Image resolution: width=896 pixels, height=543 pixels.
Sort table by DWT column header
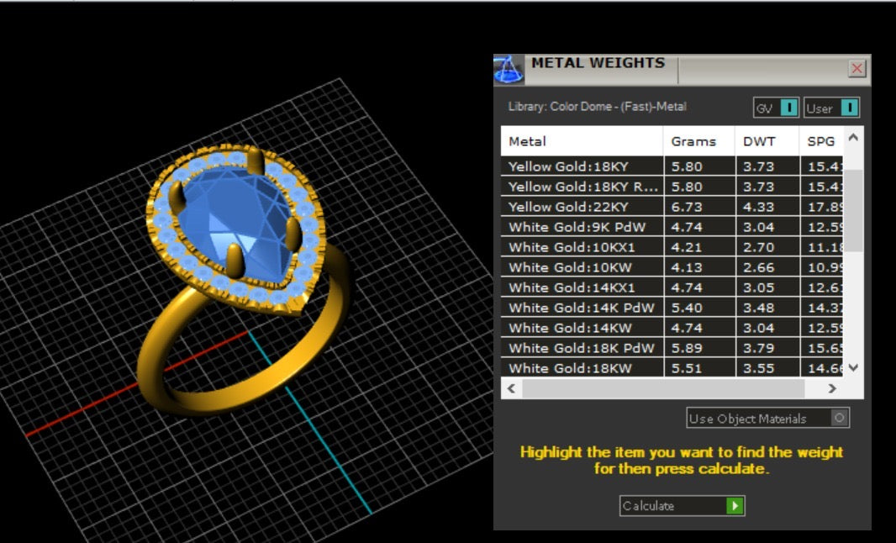(x=765, y=141)
